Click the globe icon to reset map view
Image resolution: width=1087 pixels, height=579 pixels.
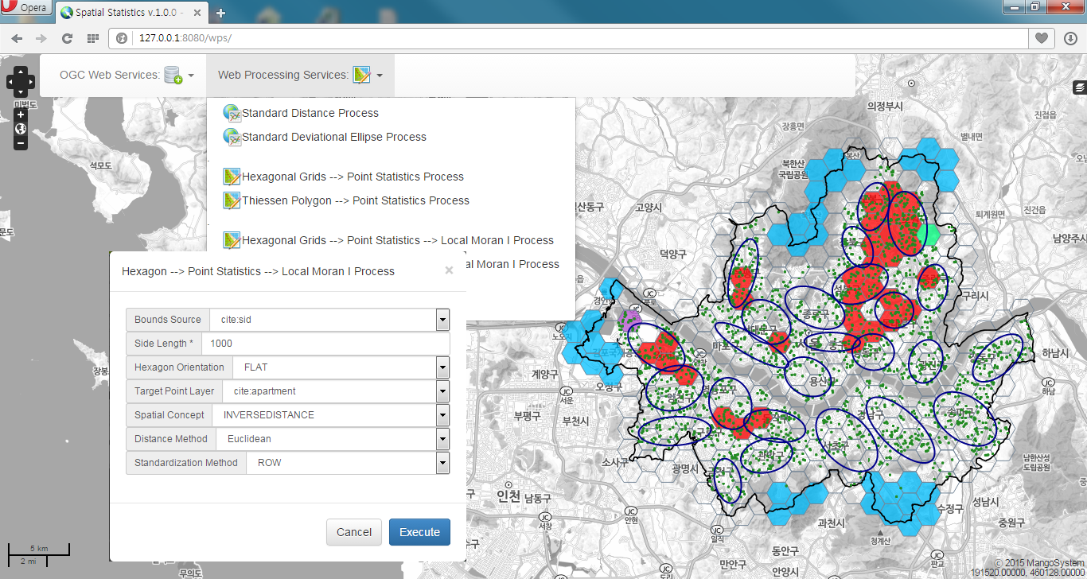click(20, 129)
